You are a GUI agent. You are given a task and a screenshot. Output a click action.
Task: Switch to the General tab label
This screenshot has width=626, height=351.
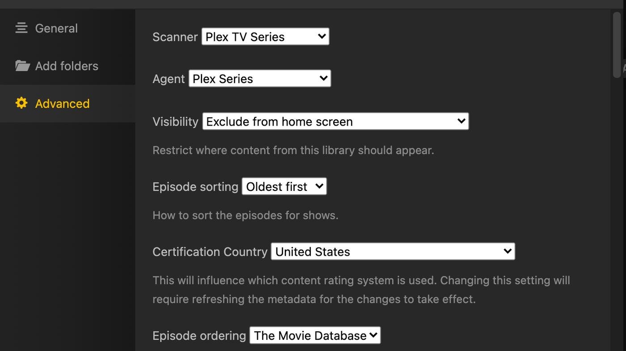pyautogui.click(x=56, y=28)
